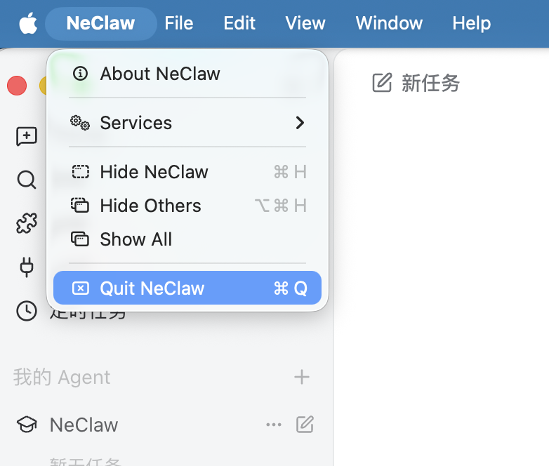
Task: Choose Quit NeClaw menu item
Action: [x=187, y=288]
